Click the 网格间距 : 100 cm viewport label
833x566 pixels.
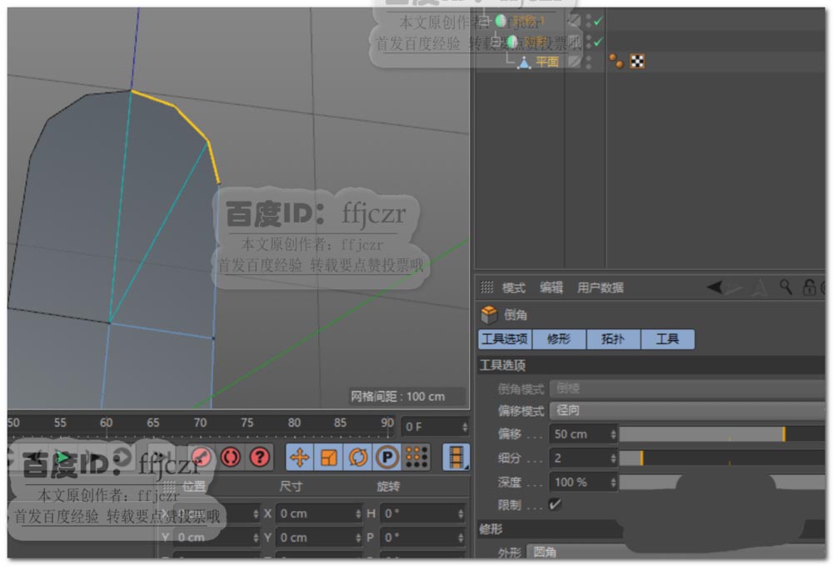click(x=397, y=397)
